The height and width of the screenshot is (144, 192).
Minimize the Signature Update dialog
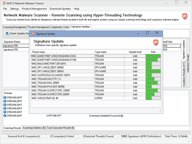click(x=138, y=33)
